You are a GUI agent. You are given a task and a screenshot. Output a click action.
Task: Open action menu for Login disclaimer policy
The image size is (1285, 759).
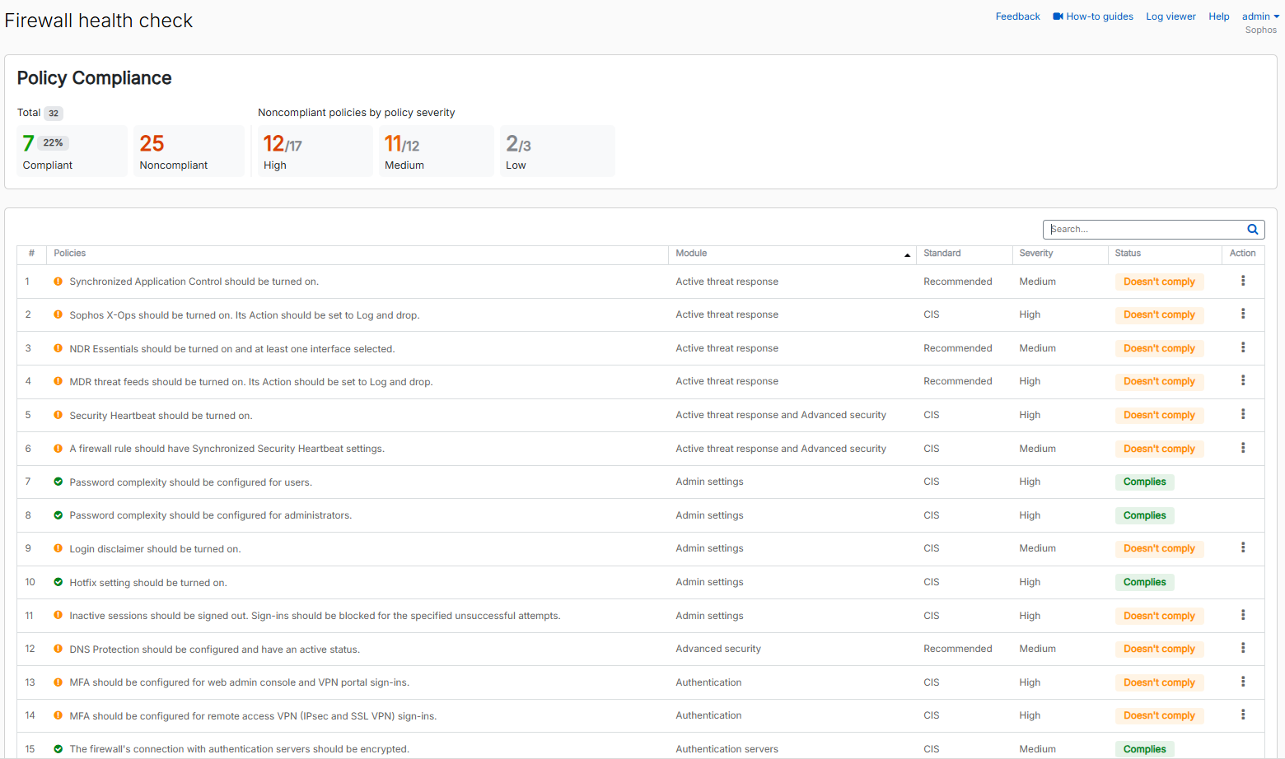1243,548
